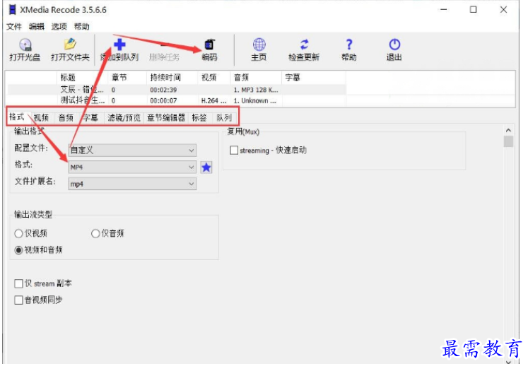Open the 选项 menu

59,27
